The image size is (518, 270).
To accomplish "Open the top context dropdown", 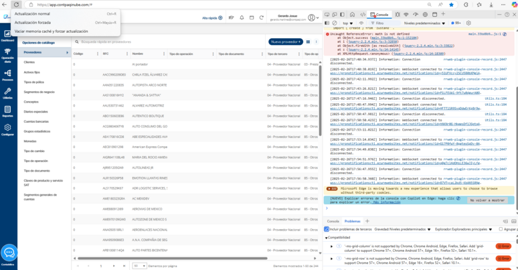I will (x=349, y=23).
